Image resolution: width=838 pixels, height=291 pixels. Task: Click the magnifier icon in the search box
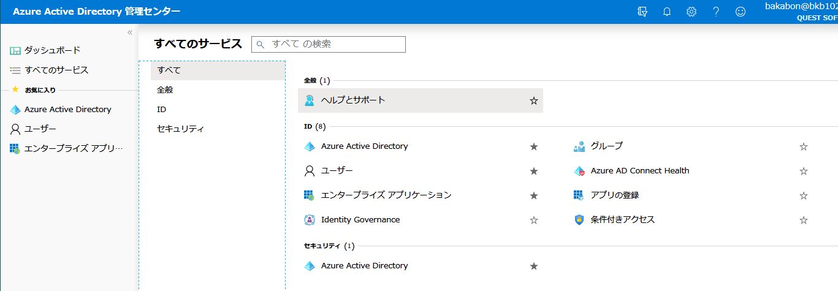[261, 45]
